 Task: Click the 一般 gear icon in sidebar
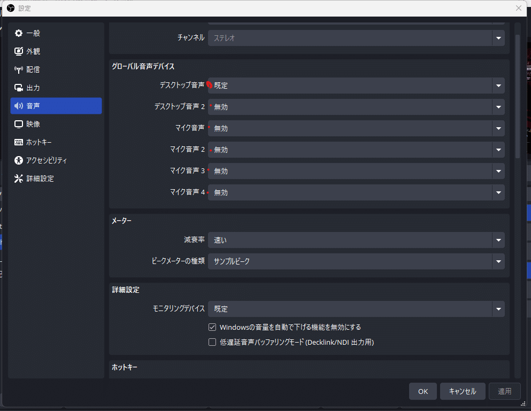tap(19, 33)
